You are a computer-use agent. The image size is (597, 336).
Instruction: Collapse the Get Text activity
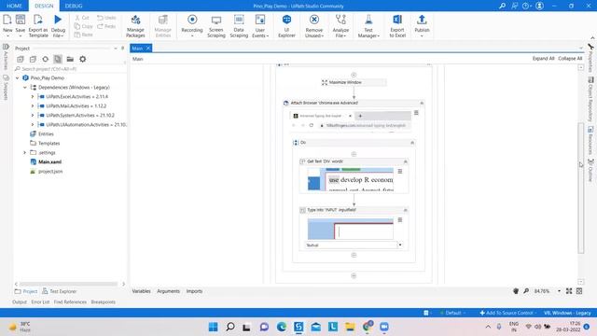click(x=405, y=161)
